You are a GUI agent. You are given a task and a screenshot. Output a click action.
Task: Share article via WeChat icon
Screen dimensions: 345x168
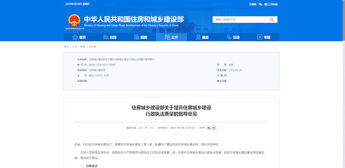(209, 128)
